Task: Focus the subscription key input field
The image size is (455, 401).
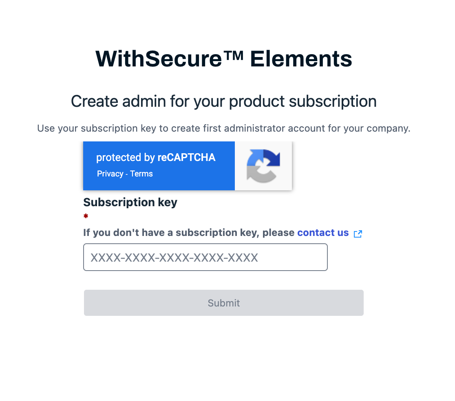Action: 205,257
